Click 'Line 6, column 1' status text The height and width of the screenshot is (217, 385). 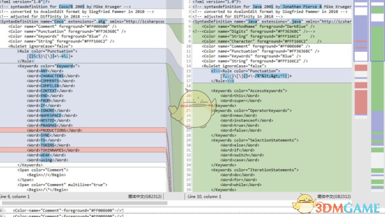[15, 197]
